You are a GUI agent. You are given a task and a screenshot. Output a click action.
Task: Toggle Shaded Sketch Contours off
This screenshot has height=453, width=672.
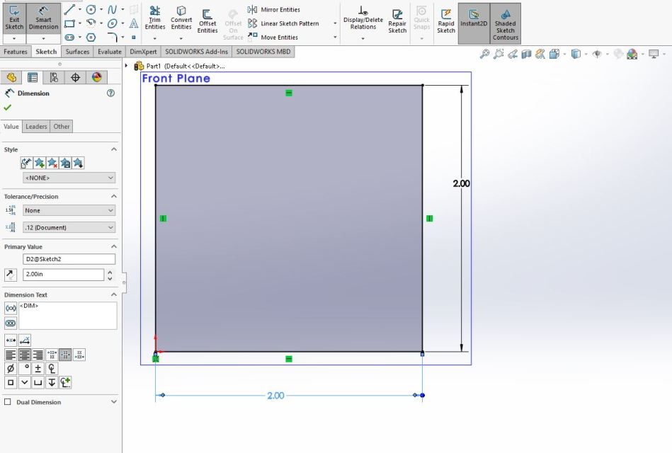[x=505, y=23]
